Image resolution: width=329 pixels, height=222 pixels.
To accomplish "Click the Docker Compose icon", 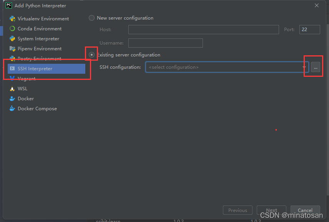I will 12,109.
